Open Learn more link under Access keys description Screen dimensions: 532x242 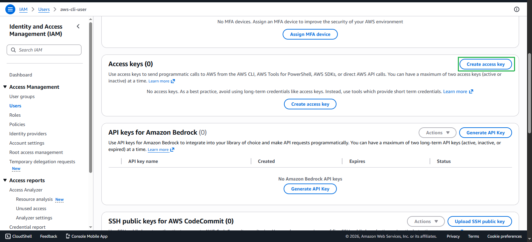(x=159, y=81)
